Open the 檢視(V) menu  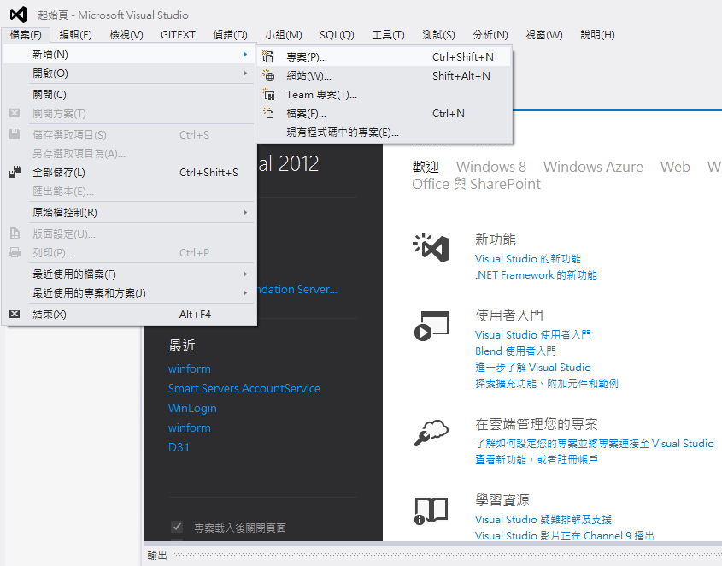pos(126,35)
